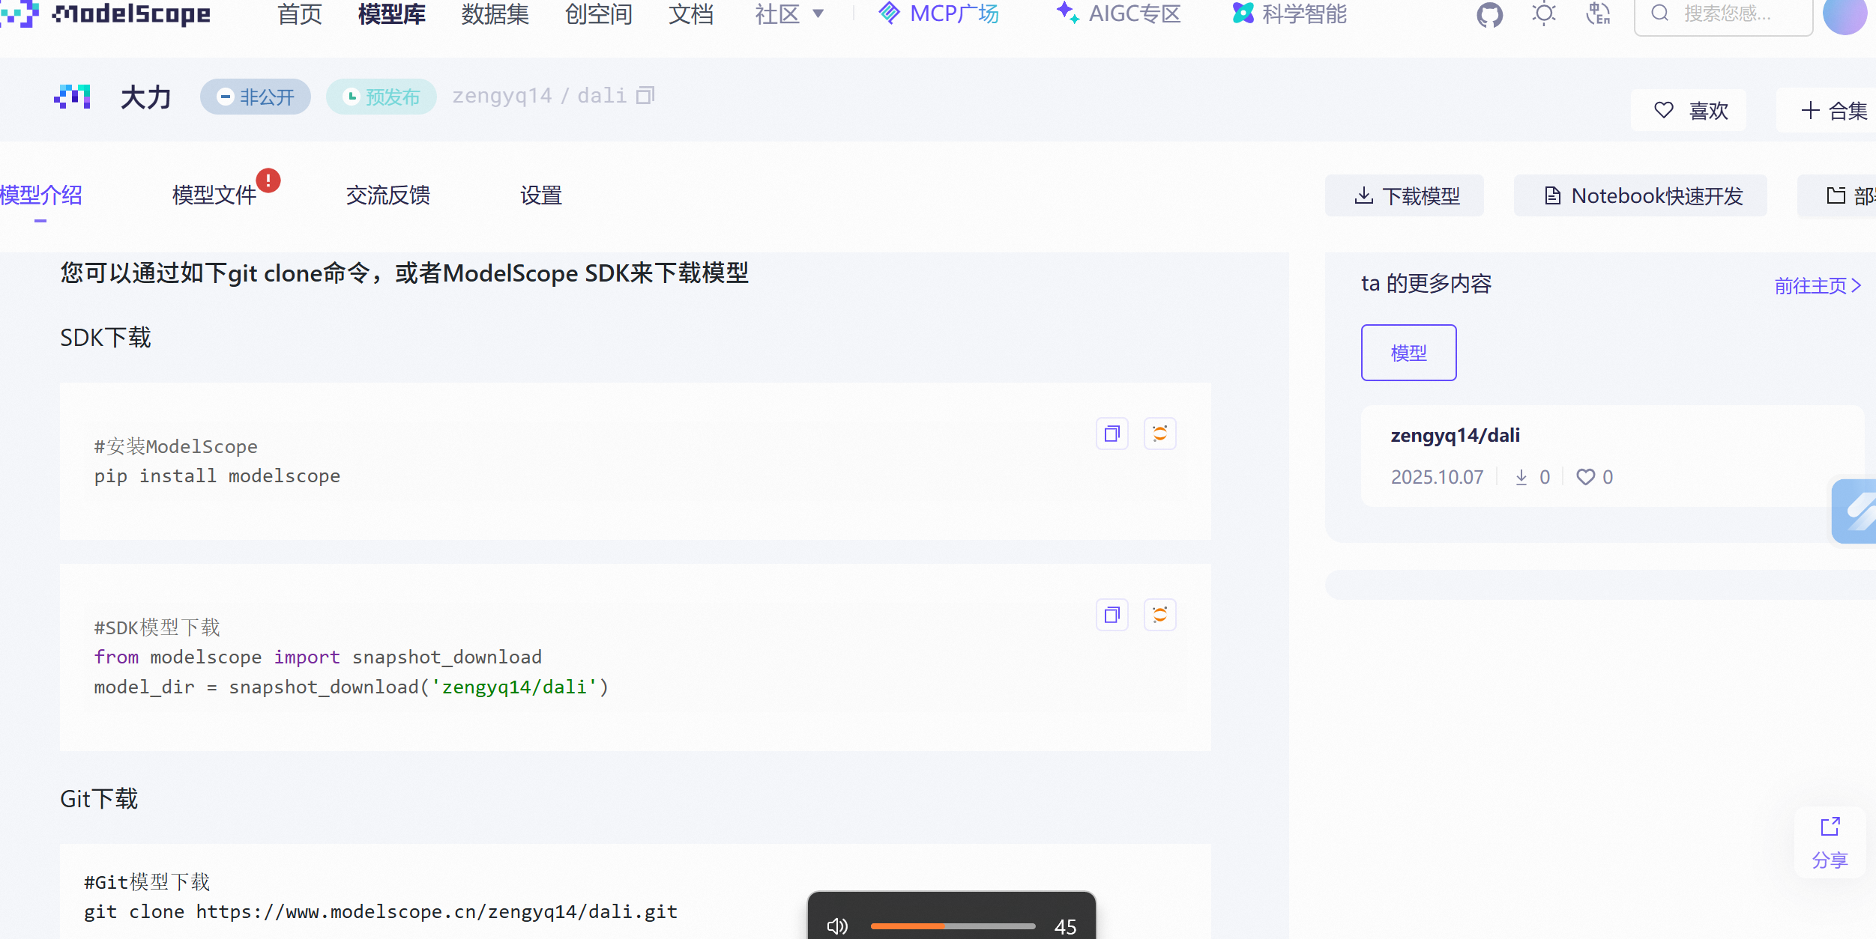Toggle the 非公开 visibility badge
The width and height of the screenshot is (1876, 939).
[255, 97]
